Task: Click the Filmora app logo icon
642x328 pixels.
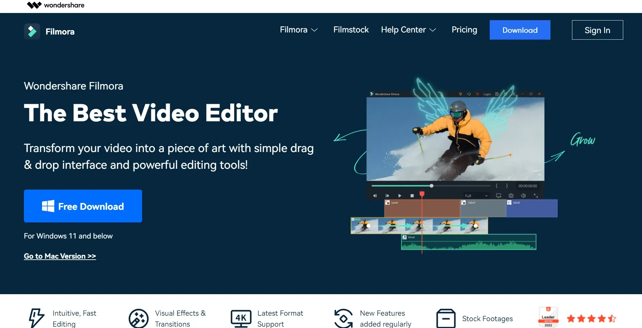Action: coord(32,31)
